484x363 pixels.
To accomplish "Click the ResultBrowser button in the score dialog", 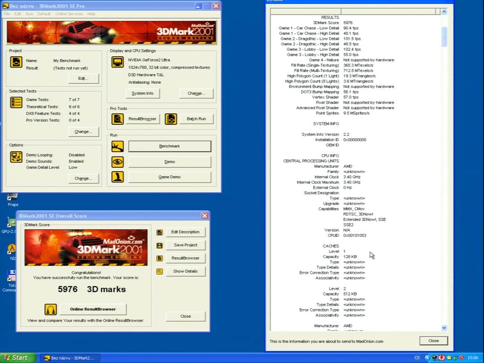I will coord(185,258).
